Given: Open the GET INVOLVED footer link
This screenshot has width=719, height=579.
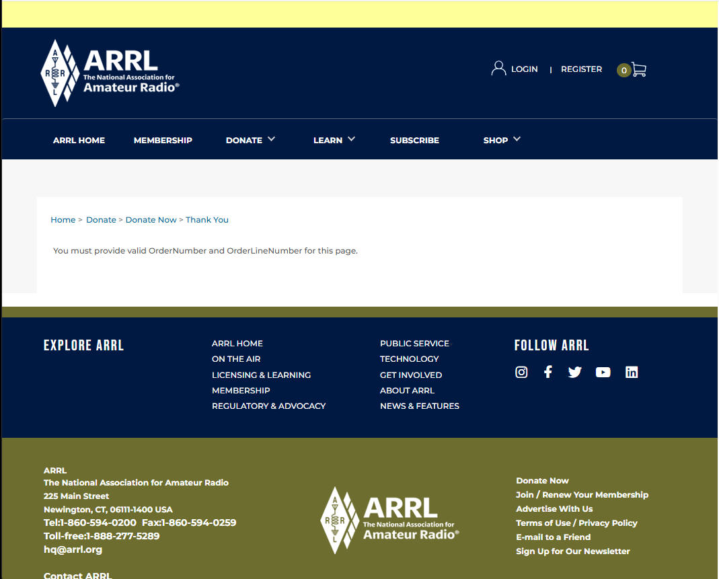Looking at the screenshot, I should (411, 375).
